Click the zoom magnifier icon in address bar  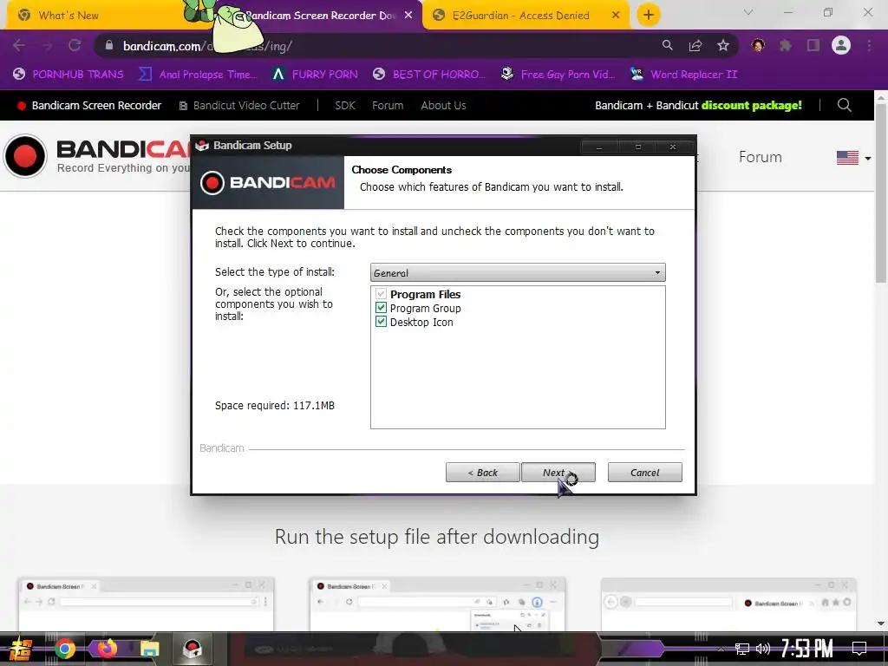pos(668,45)
